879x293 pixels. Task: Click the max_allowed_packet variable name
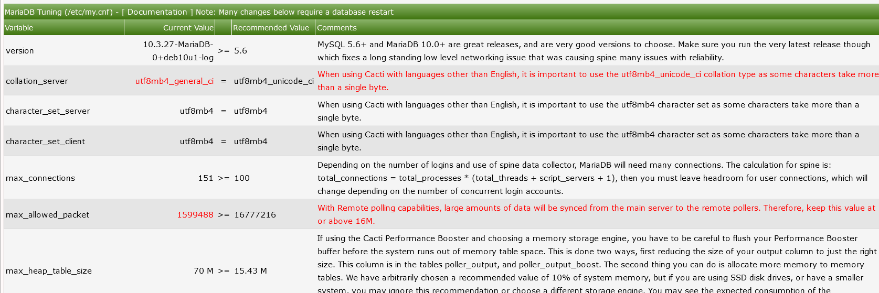pos(47,215)
